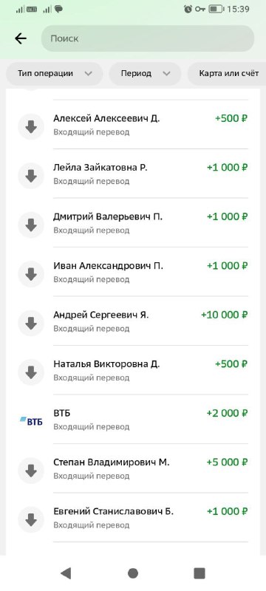Image resolution: width=266 pixels, height=591 pixels.
Task: Tap the Android recent apps square
Action: (x=199, y=573)
